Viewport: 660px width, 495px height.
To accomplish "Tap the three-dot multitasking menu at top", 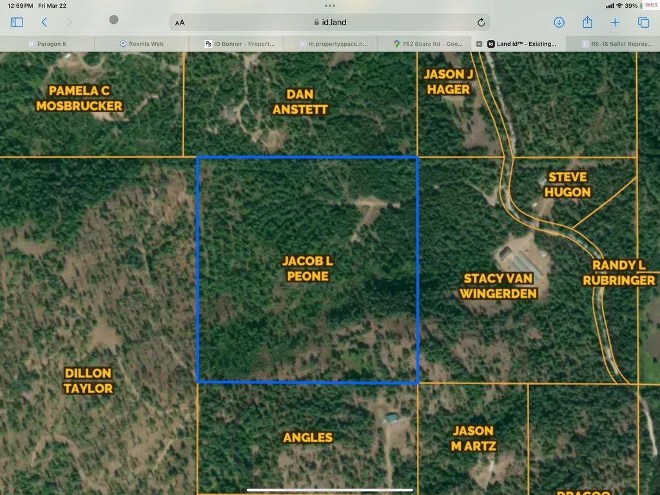I will tap(330, 5).
